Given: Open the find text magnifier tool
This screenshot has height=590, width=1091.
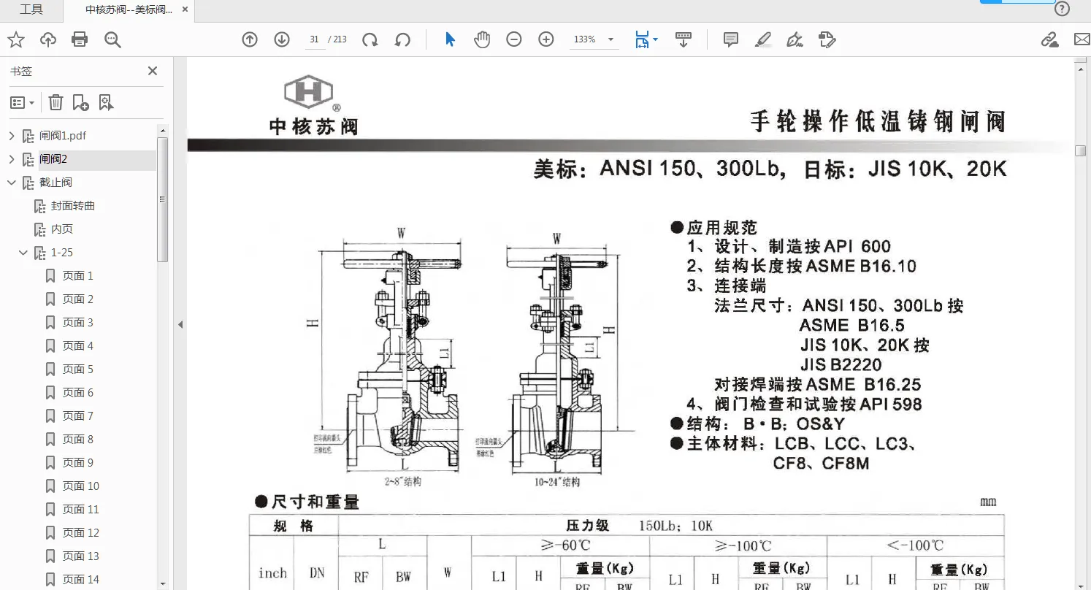Looking at the screenshot, I should coord(112,39).
